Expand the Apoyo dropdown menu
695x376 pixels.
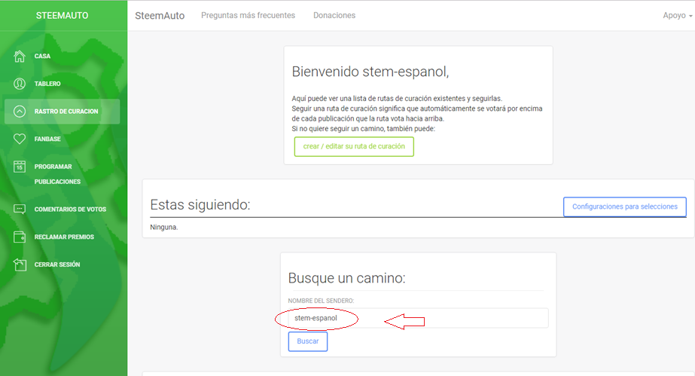click(677, 15)
